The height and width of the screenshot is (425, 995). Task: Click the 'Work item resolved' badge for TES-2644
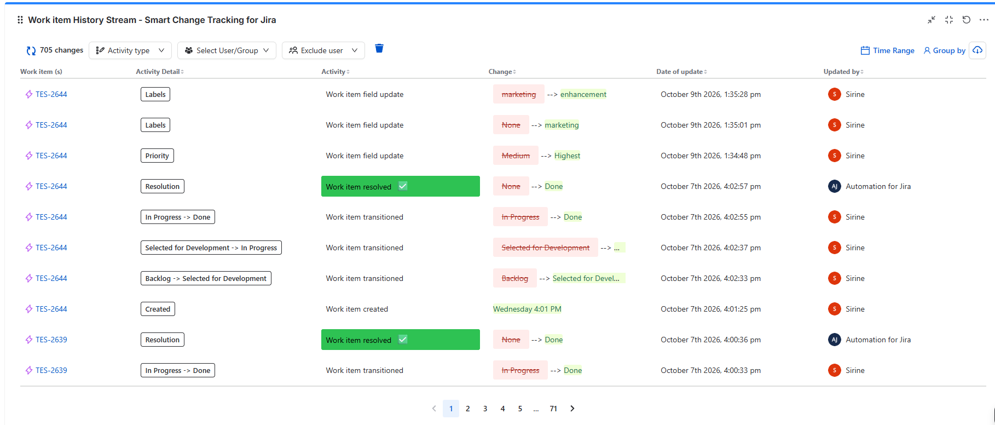tap(401, 186)
